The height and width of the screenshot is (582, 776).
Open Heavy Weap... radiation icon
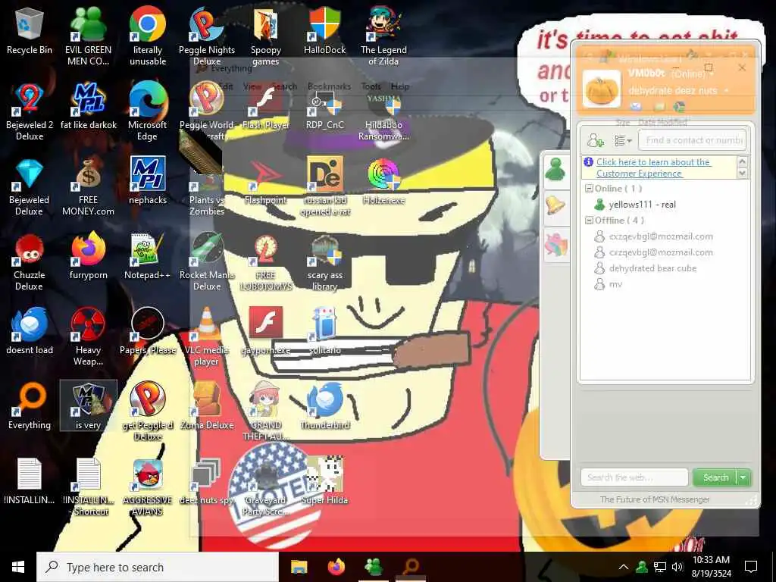[88, 336]
